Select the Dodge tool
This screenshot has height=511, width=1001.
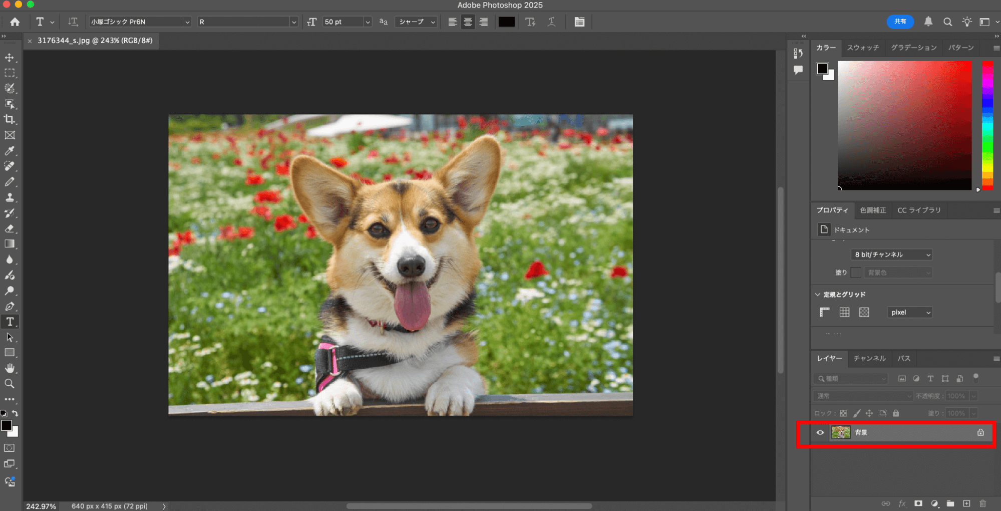coord(10,291)
